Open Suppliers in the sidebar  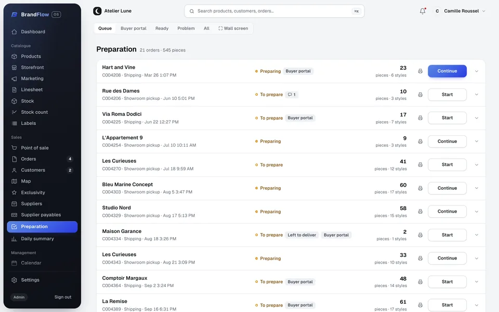coord(42,204)
